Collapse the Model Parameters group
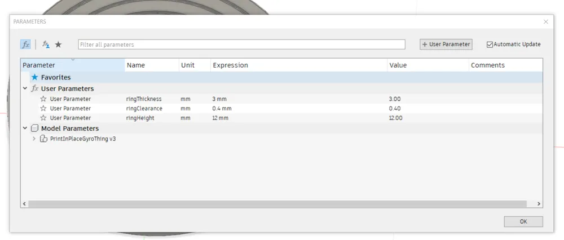 pos(25,128)
